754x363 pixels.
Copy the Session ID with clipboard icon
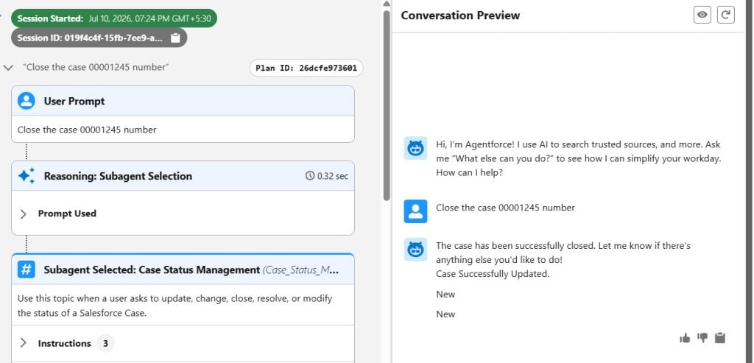click(x=175, y=38)
